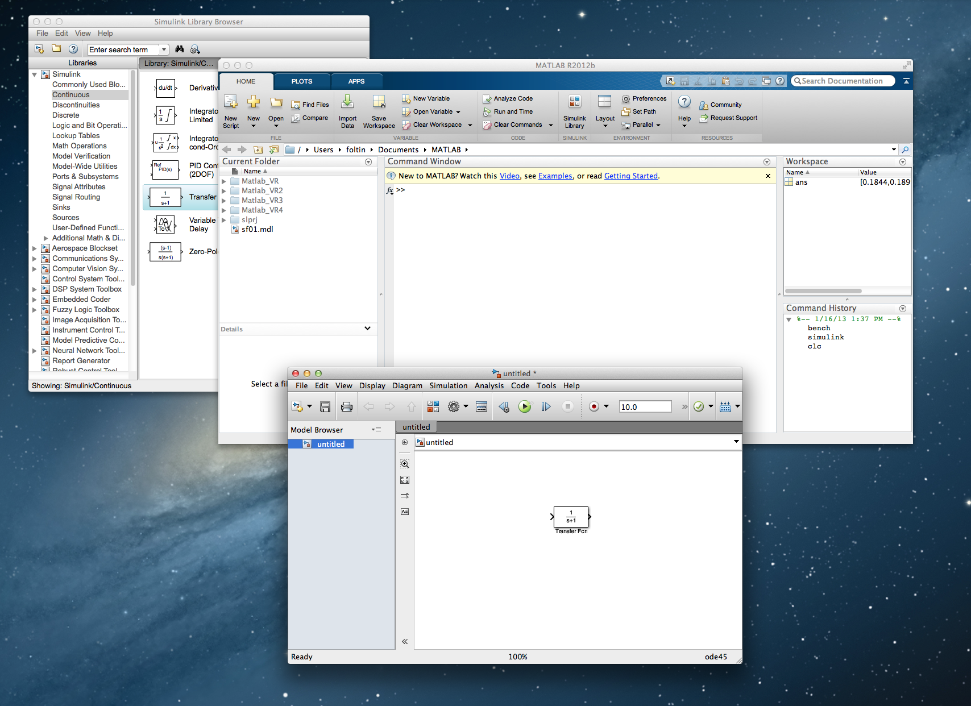Open the search term combo box dropdown
971x706 pixels.
pyautogui.click(x=164, y=49)
